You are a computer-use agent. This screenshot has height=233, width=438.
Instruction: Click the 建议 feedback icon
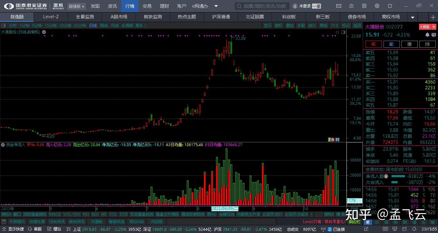click(x=49, y=229)
